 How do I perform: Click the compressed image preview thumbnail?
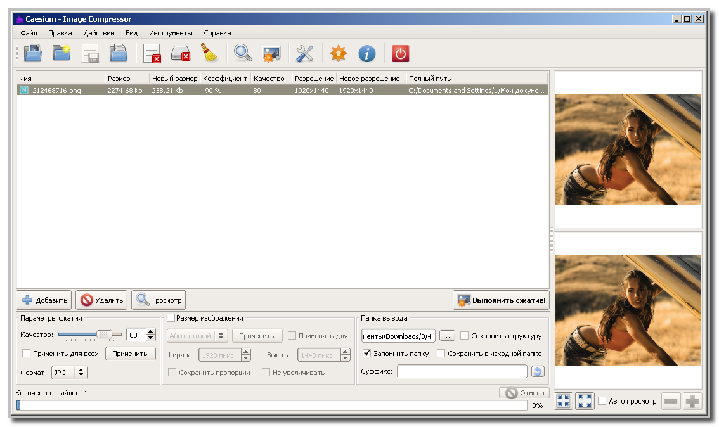pos(628,310)
